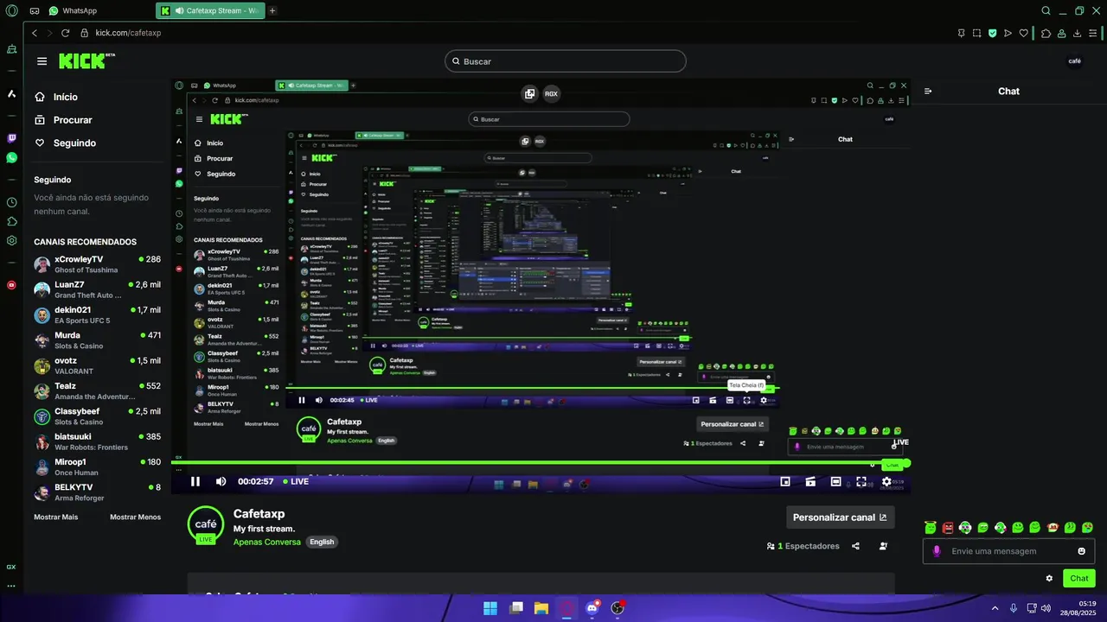The height and width of the screenshot is (622, 1107).
Task: Open Classybeef recommended channel
Action: (x=97, y=416)
